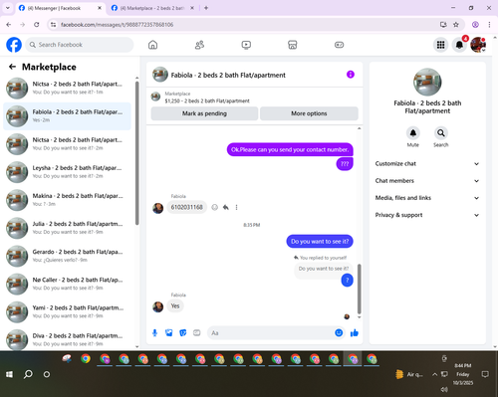The image size is (498, 397).
Task: Open the Leysha conversation
Action: (x=67, y=172)
